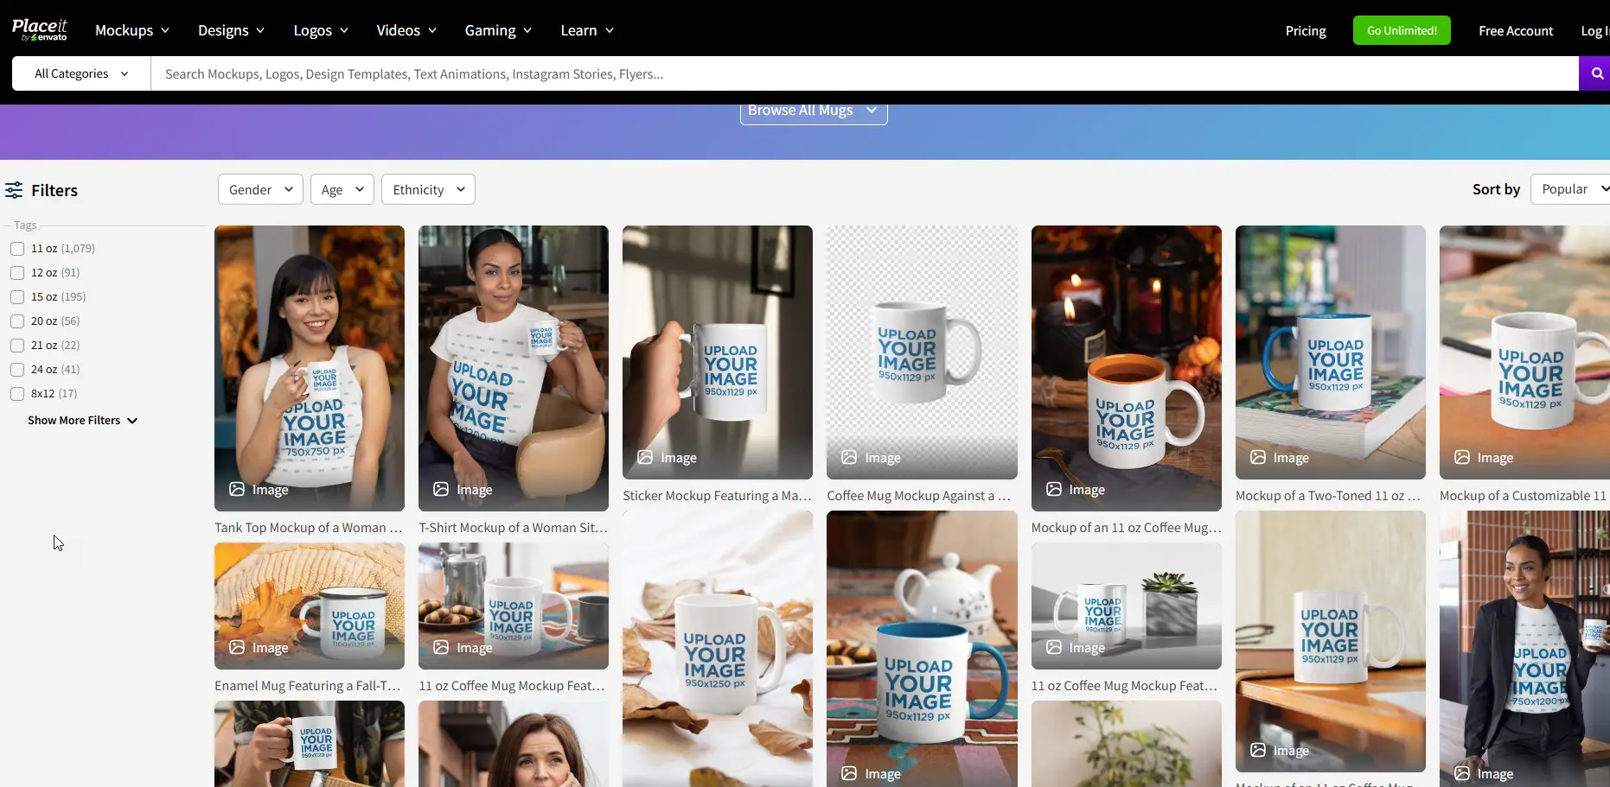This screenshot has width=1610, height=787.
Task: Expand the Ethnicity filter dropdown
Action: click(x=428, y=189)
